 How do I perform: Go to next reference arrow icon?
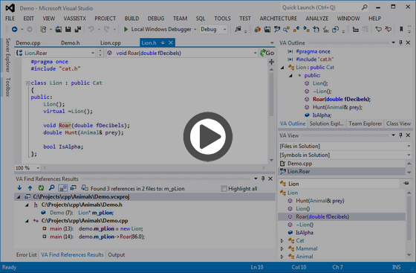[x=19, y=188]
